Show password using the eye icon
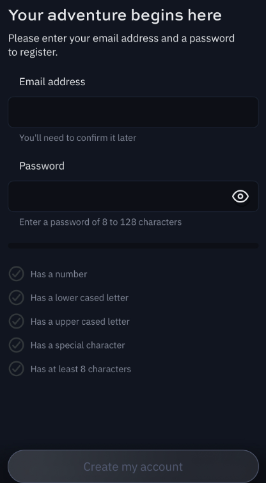 point(240,197)
